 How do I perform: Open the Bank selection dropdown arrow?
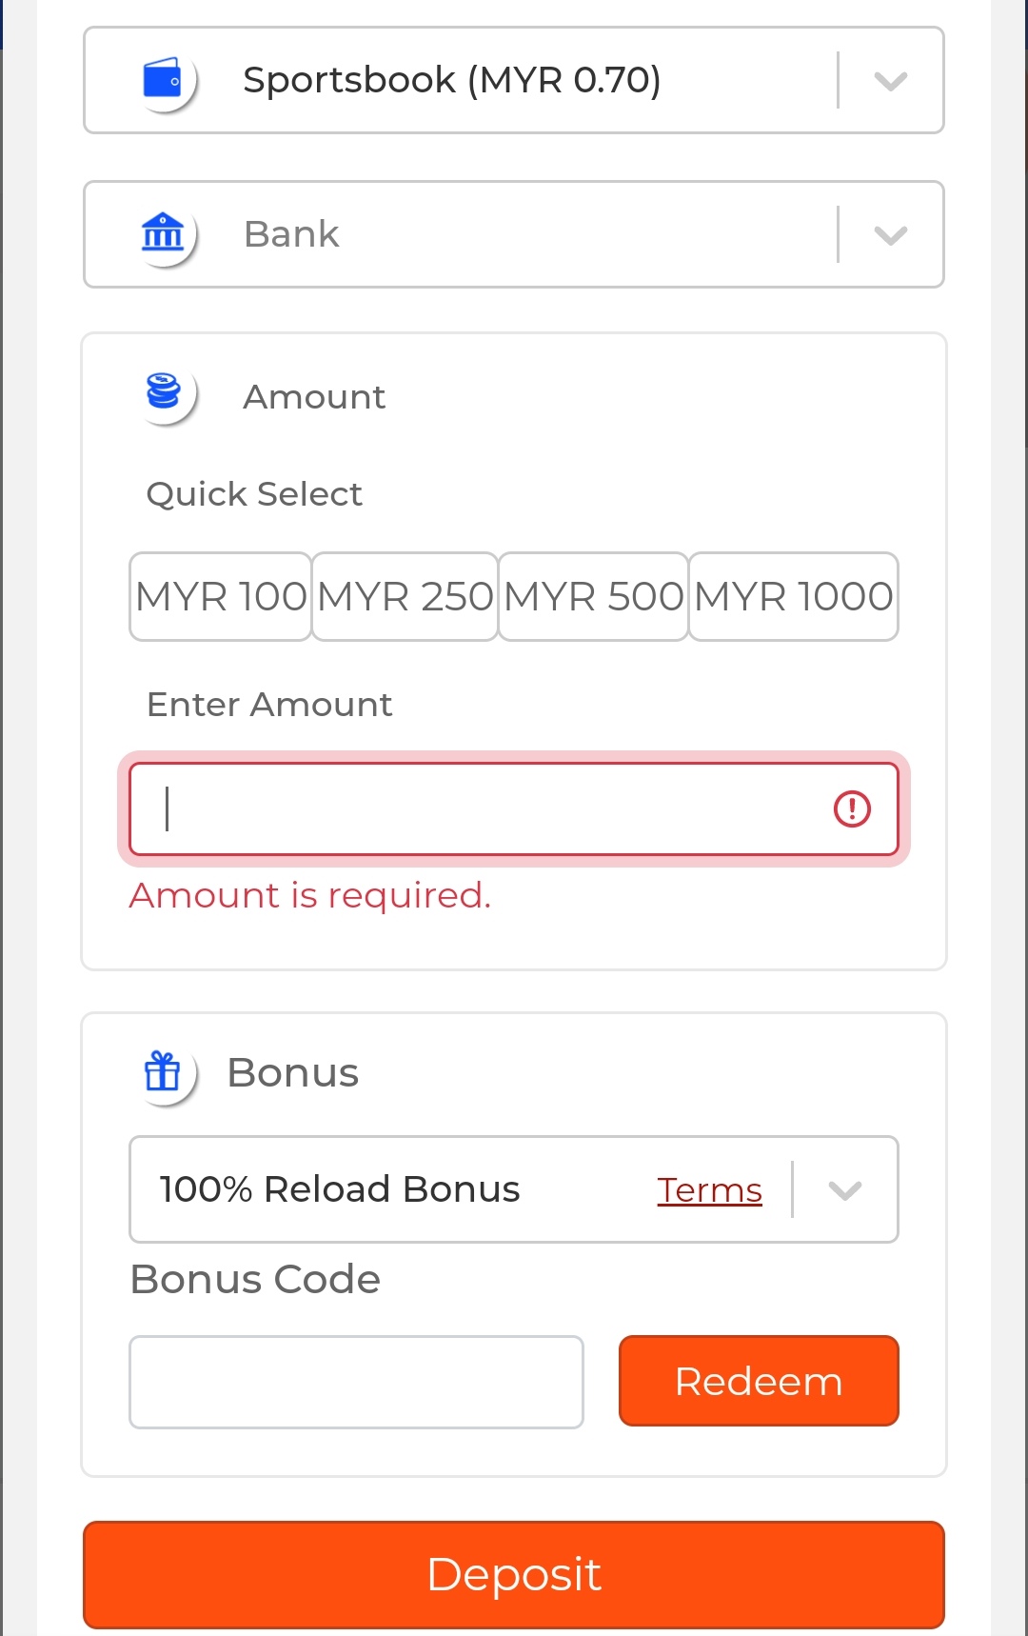(890, 234)
